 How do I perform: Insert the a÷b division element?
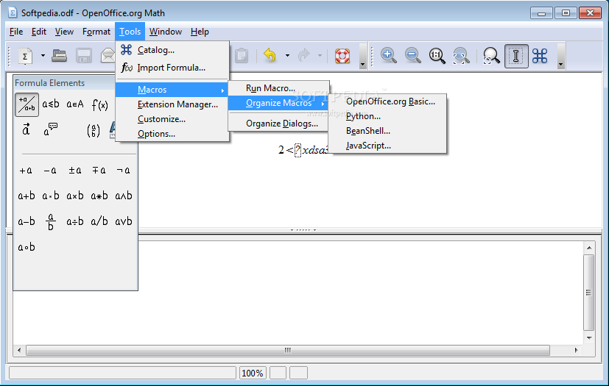point(75,221)
